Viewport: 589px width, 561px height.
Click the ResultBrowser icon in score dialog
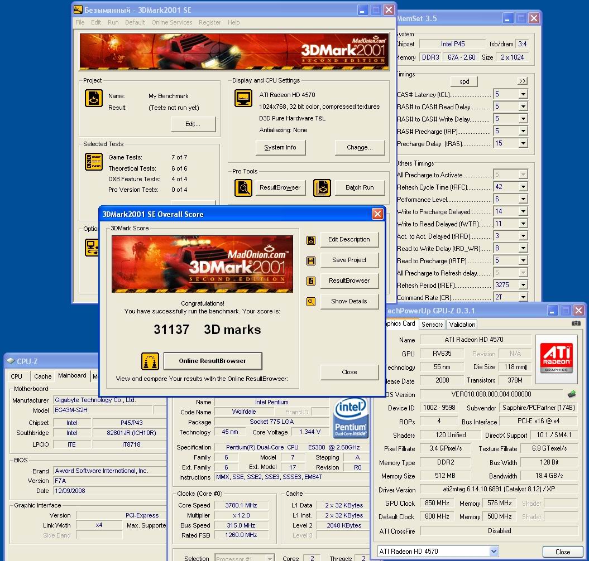coord(310,281)
